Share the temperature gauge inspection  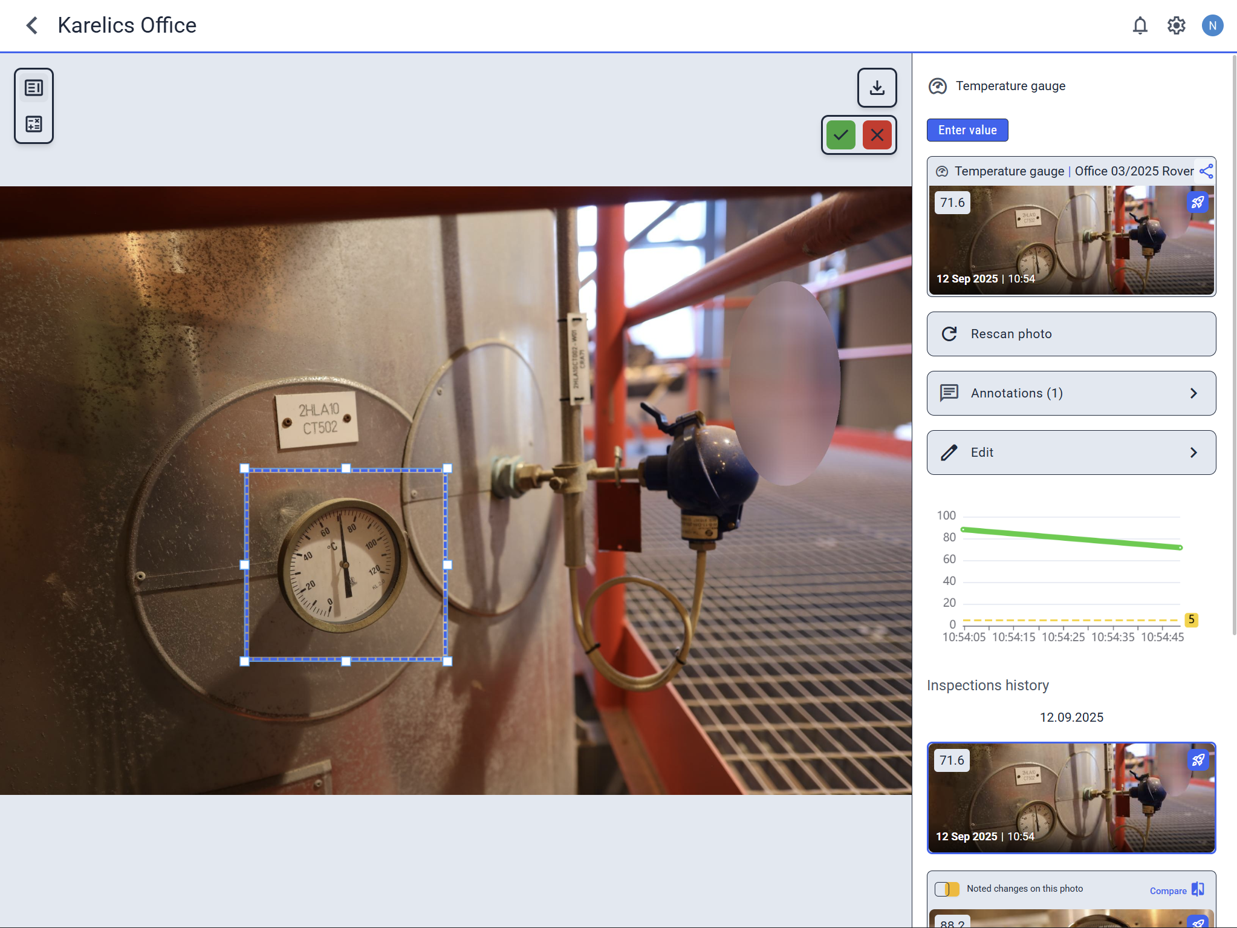tap(1206, 171)
